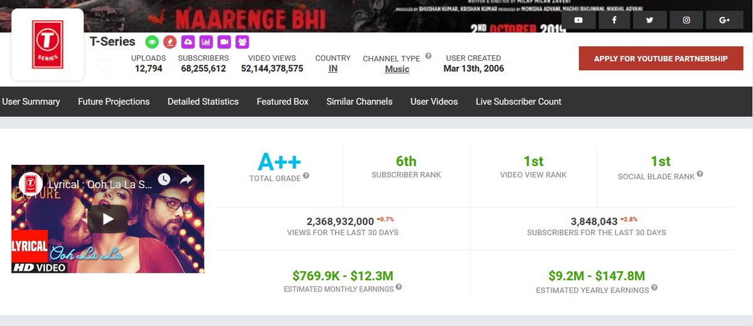
Task: Click the IN country link
Action: click(333, 69)
